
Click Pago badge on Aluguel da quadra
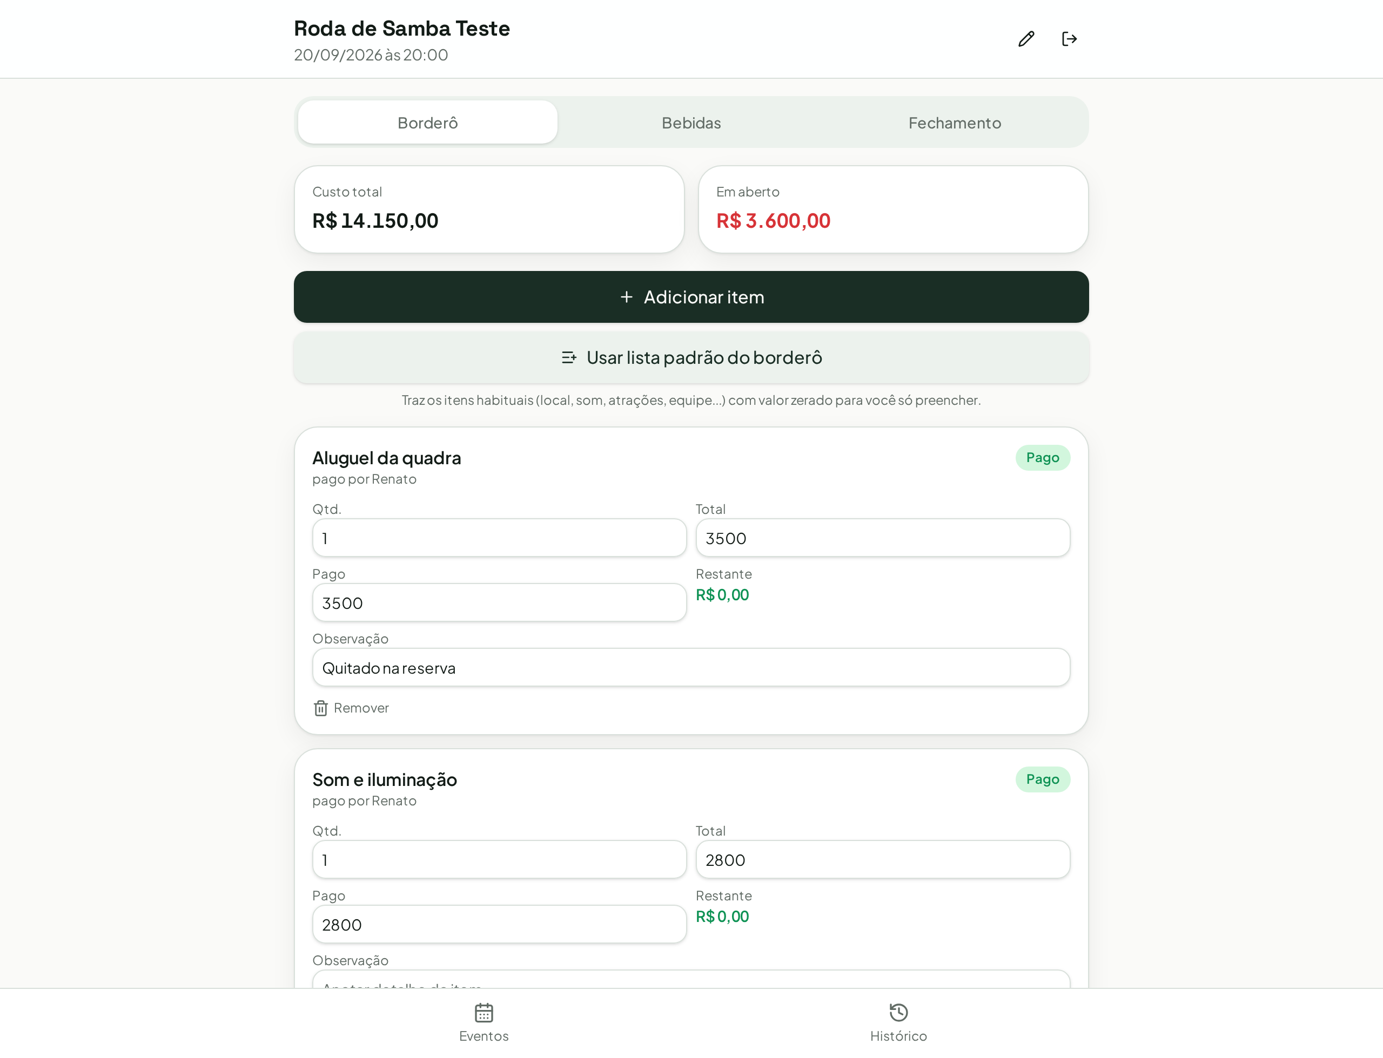point(1042,457)
